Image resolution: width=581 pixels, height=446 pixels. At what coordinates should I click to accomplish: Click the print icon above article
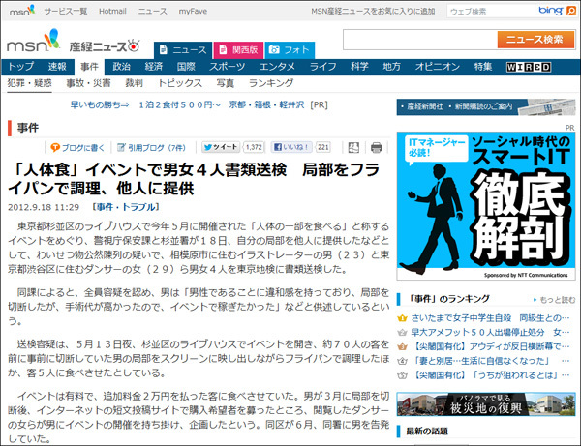coord(377,148)
